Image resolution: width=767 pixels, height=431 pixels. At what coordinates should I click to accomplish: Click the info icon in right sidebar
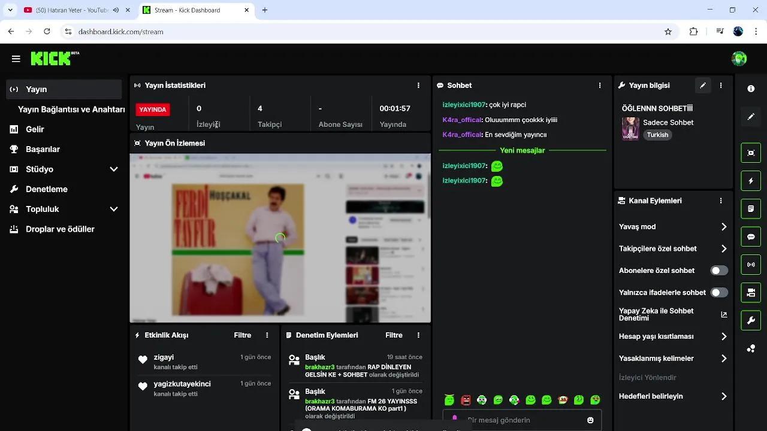coord(751,89)
